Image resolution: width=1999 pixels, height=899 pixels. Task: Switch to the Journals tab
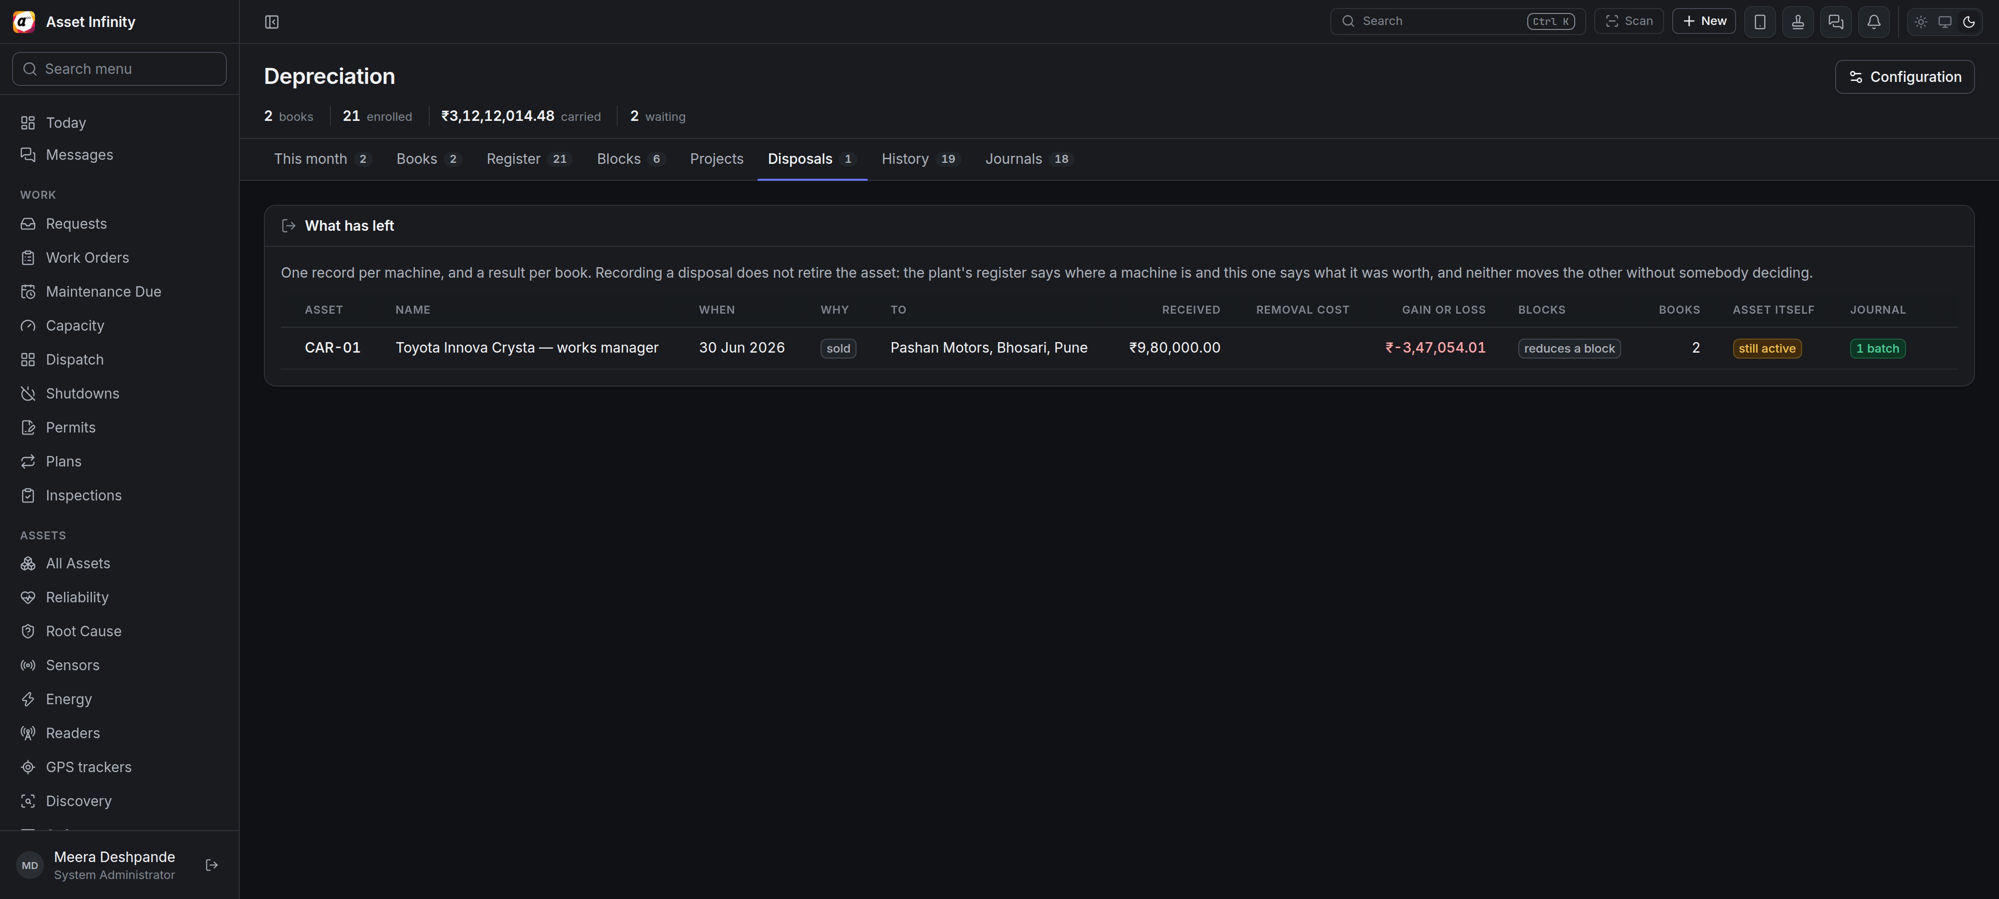[1029, 159]
